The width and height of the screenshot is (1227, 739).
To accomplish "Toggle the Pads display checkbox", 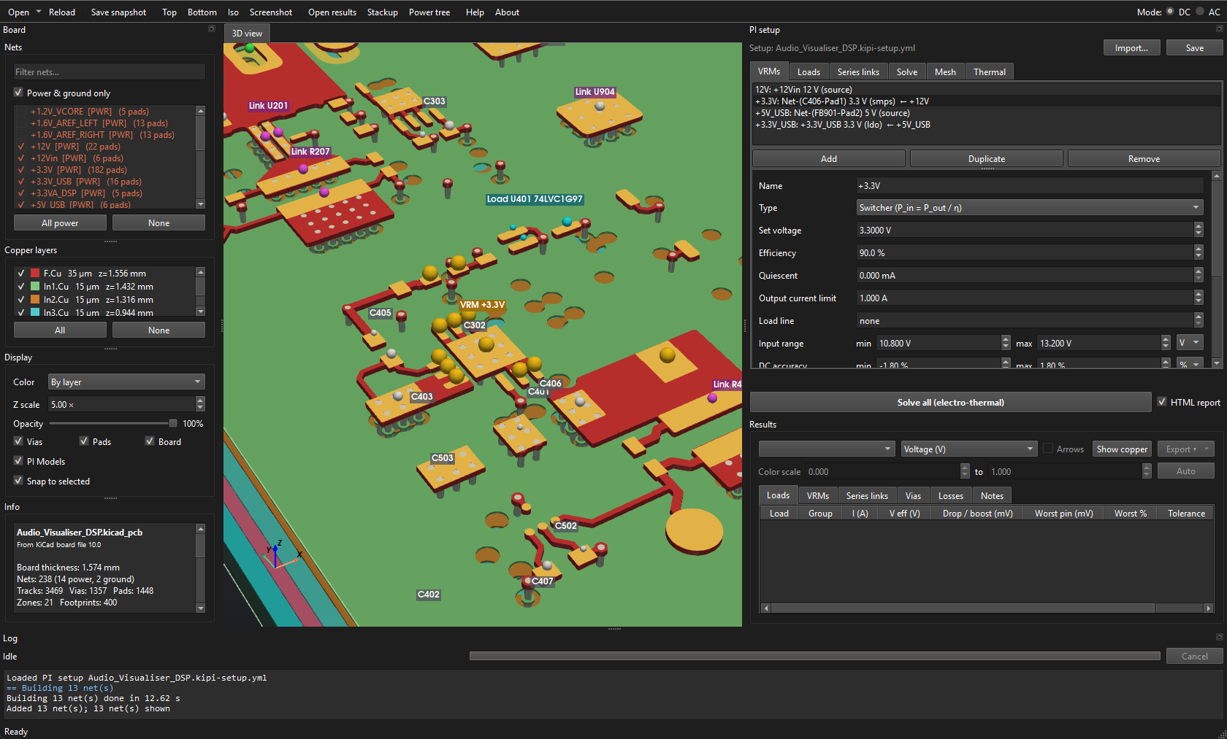I will [84, 441].
